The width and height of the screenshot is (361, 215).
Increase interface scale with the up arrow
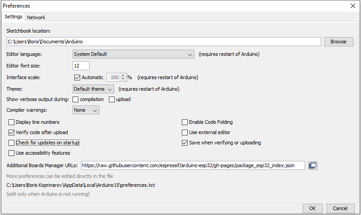coord(123,76)
